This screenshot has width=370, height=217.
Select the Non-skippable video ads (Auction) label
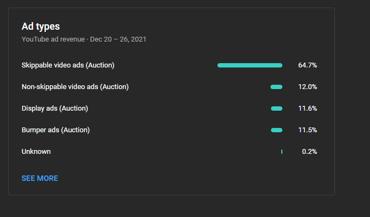pos(75,87)
